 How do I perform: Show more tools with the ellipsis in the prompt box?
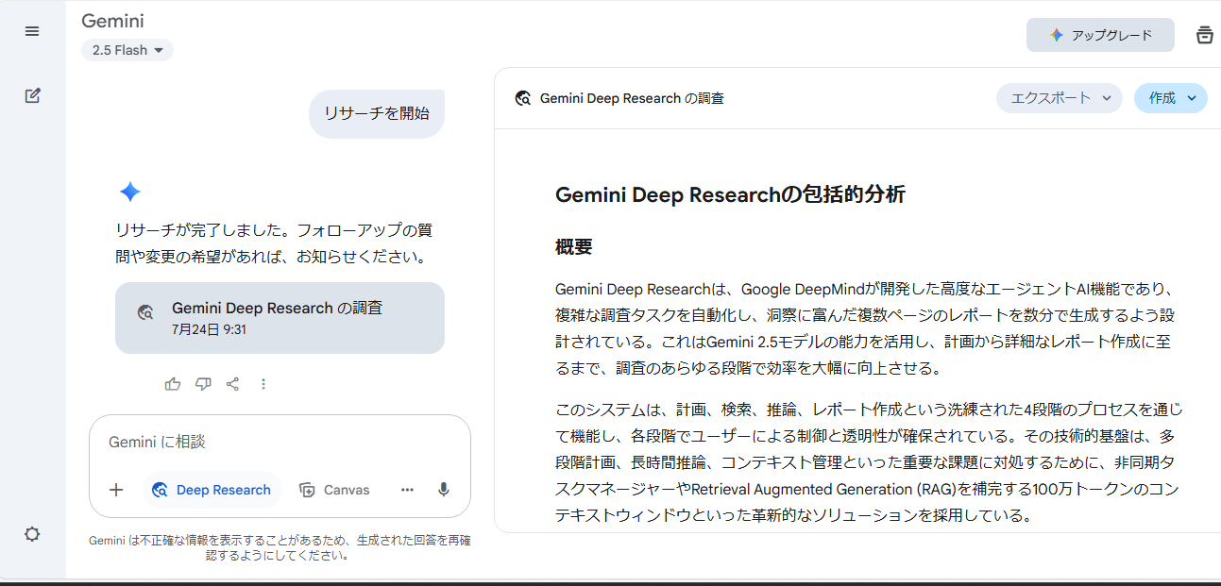(x=407, y=490)
